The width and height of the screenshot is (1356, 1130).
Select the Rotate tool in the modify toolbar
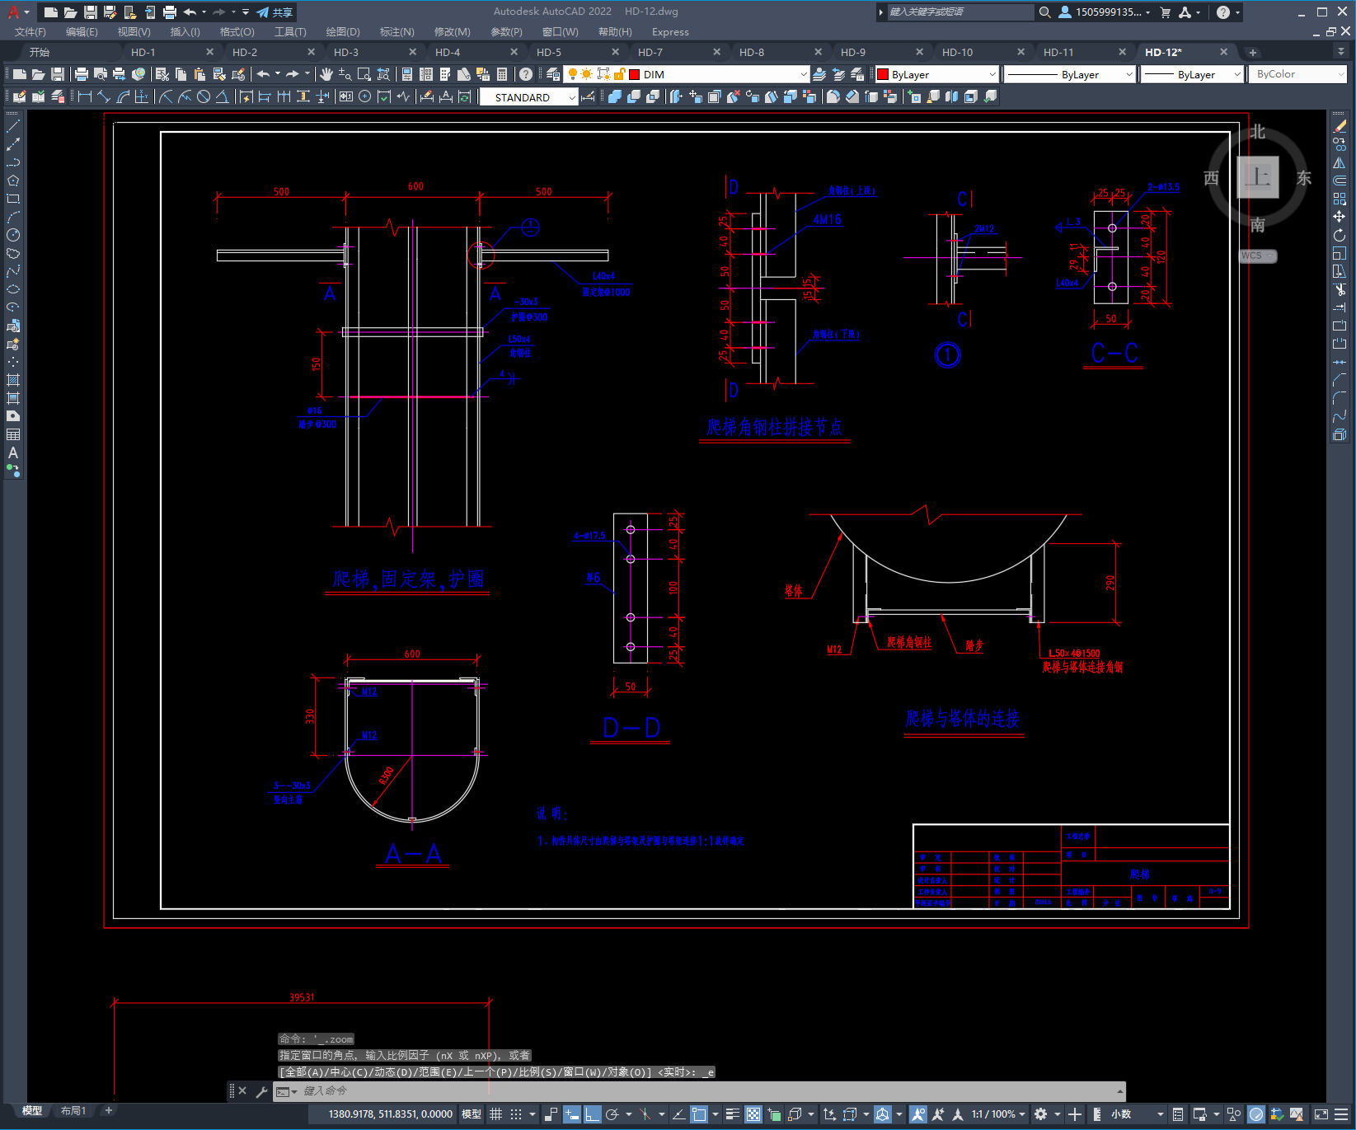1340,235
